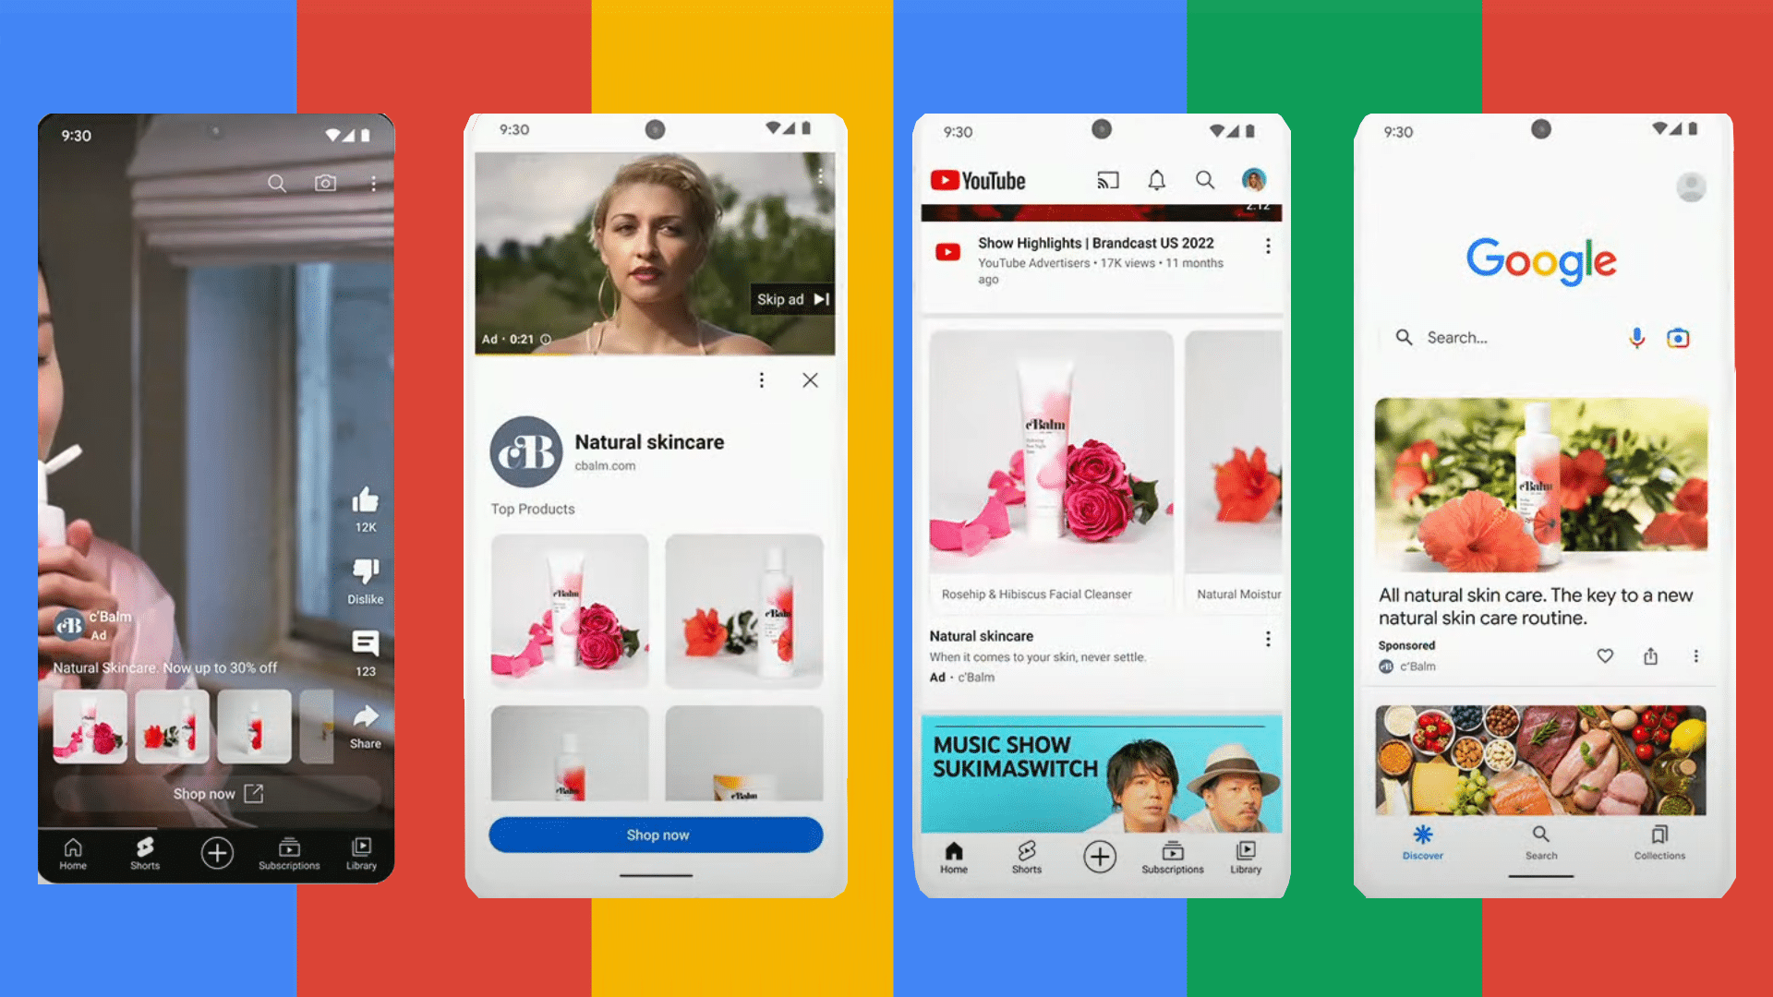Select Google Discover tab
Viewport: 1773px width, 997px height.
click(x=1422, y=844)
